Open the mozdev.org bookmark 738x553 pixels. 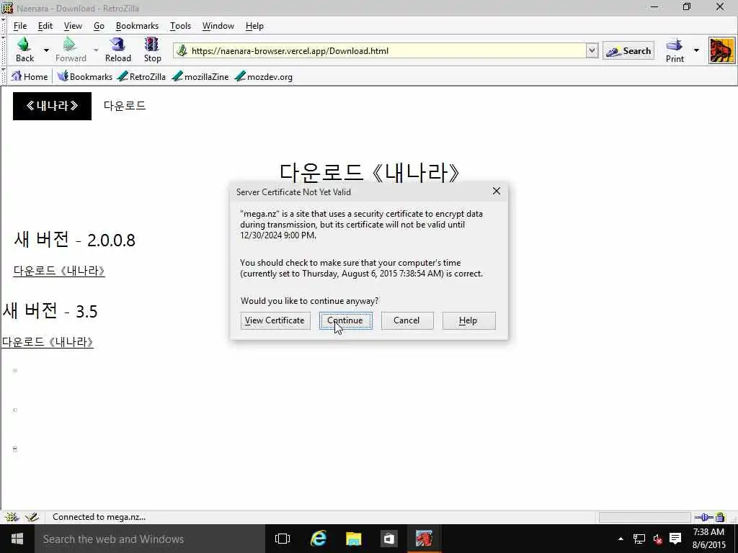click(x=264, y=76)
